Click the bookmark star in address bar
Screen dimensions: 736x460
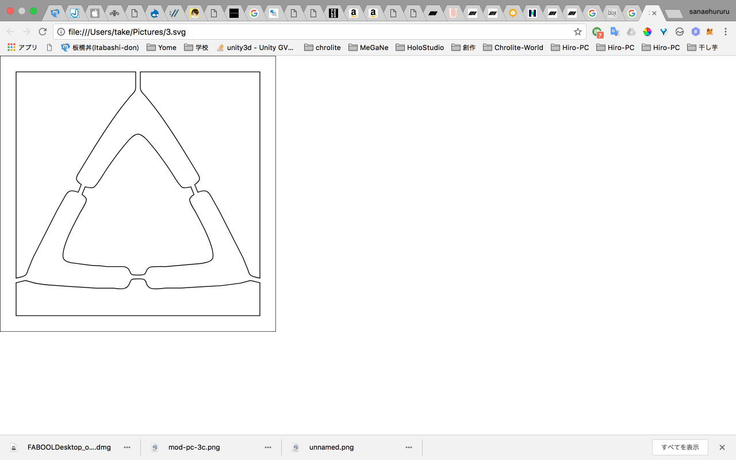[x=578, y=32]
